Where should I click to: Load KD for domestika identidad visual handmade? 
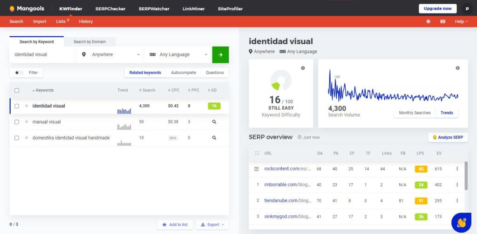point(214,138)
